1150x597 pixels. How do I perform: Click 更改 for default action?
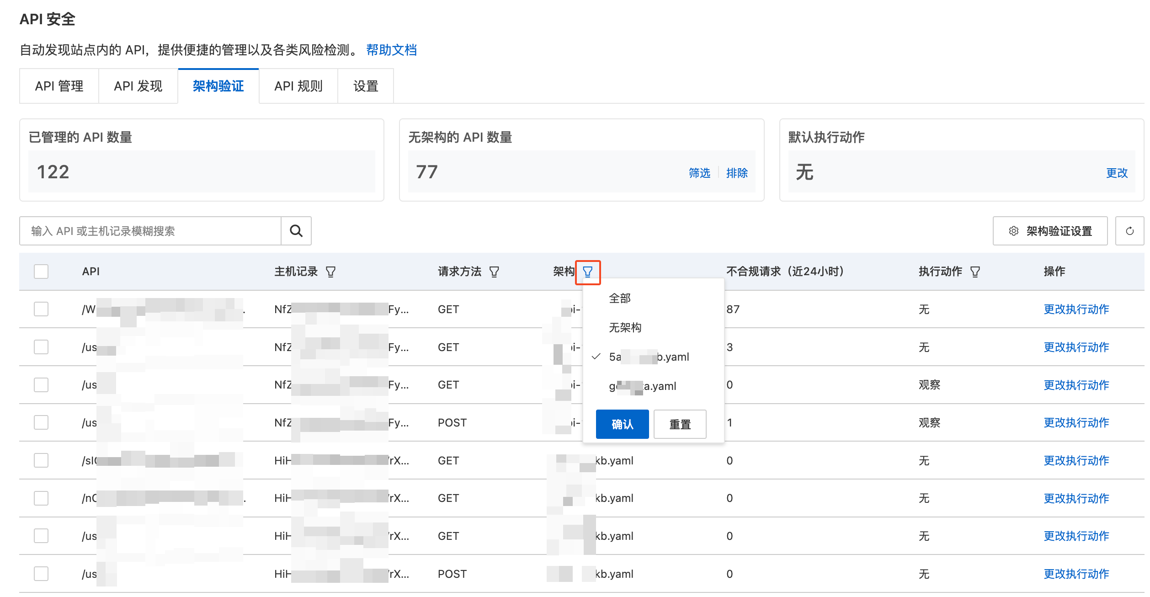point(1117,173)
